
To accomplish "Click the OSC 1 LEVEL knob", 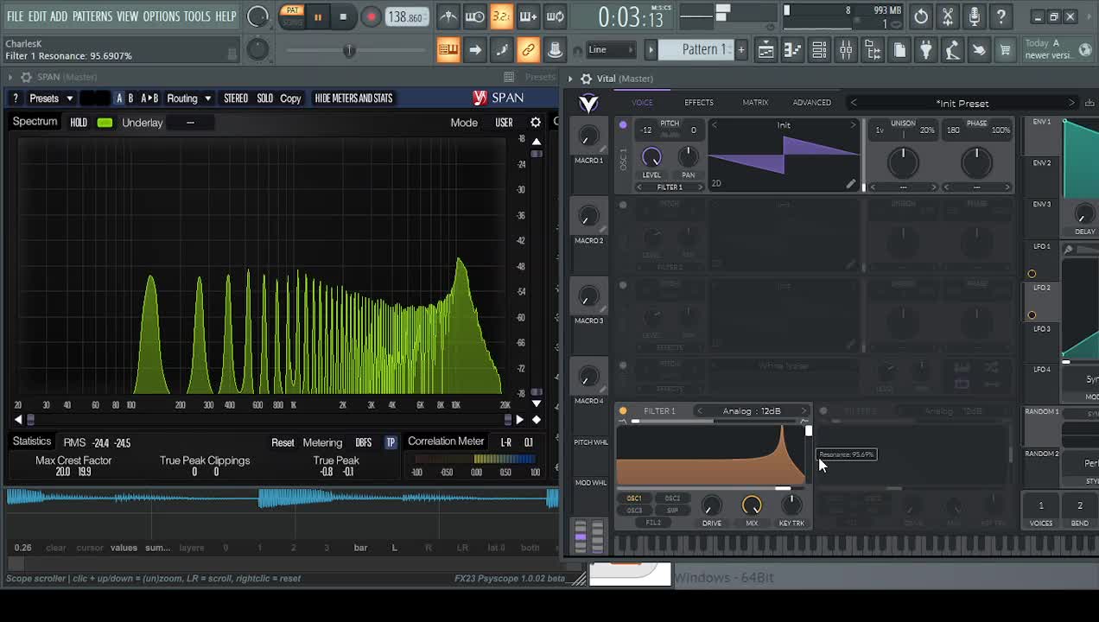I will point(651,157).
